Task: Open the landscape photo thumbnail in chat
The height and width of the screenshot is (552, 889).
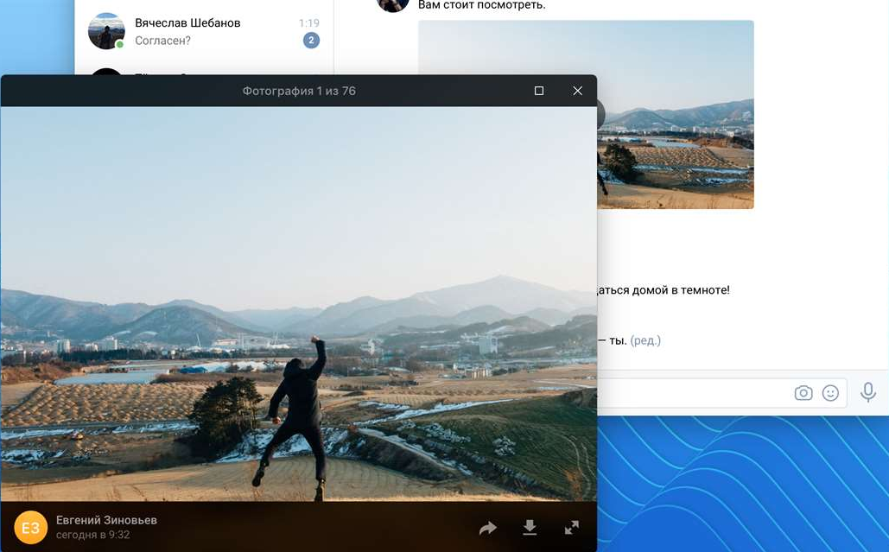Action: pos(676,115)
